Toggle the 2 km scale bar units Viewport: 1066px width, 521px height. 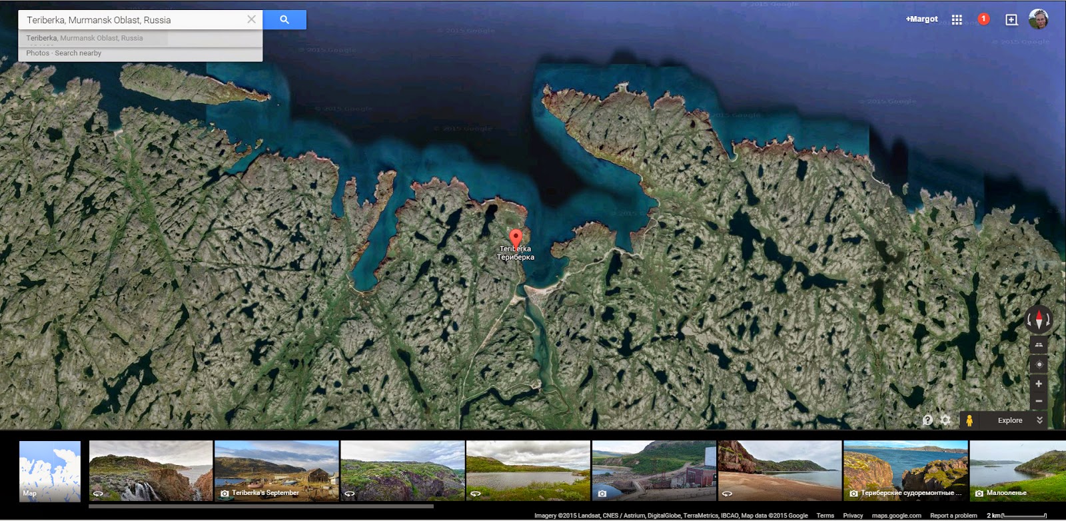point(1017,516)
